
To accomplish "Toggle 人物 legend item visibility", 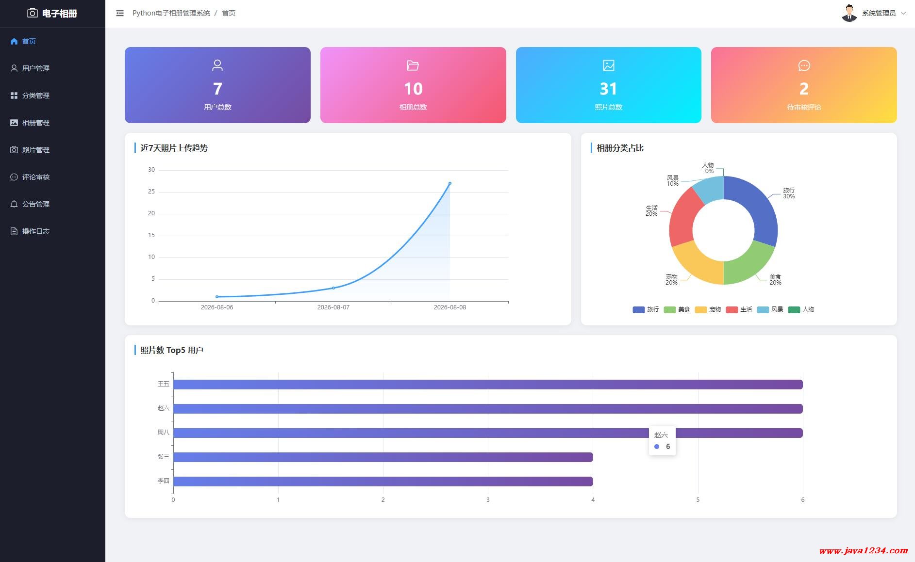I will pyautogui.click(x=801, y=309).
